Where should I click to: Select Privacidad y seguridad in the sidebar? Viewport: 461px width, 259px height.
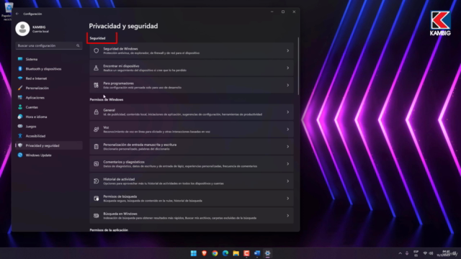(49, 145)
